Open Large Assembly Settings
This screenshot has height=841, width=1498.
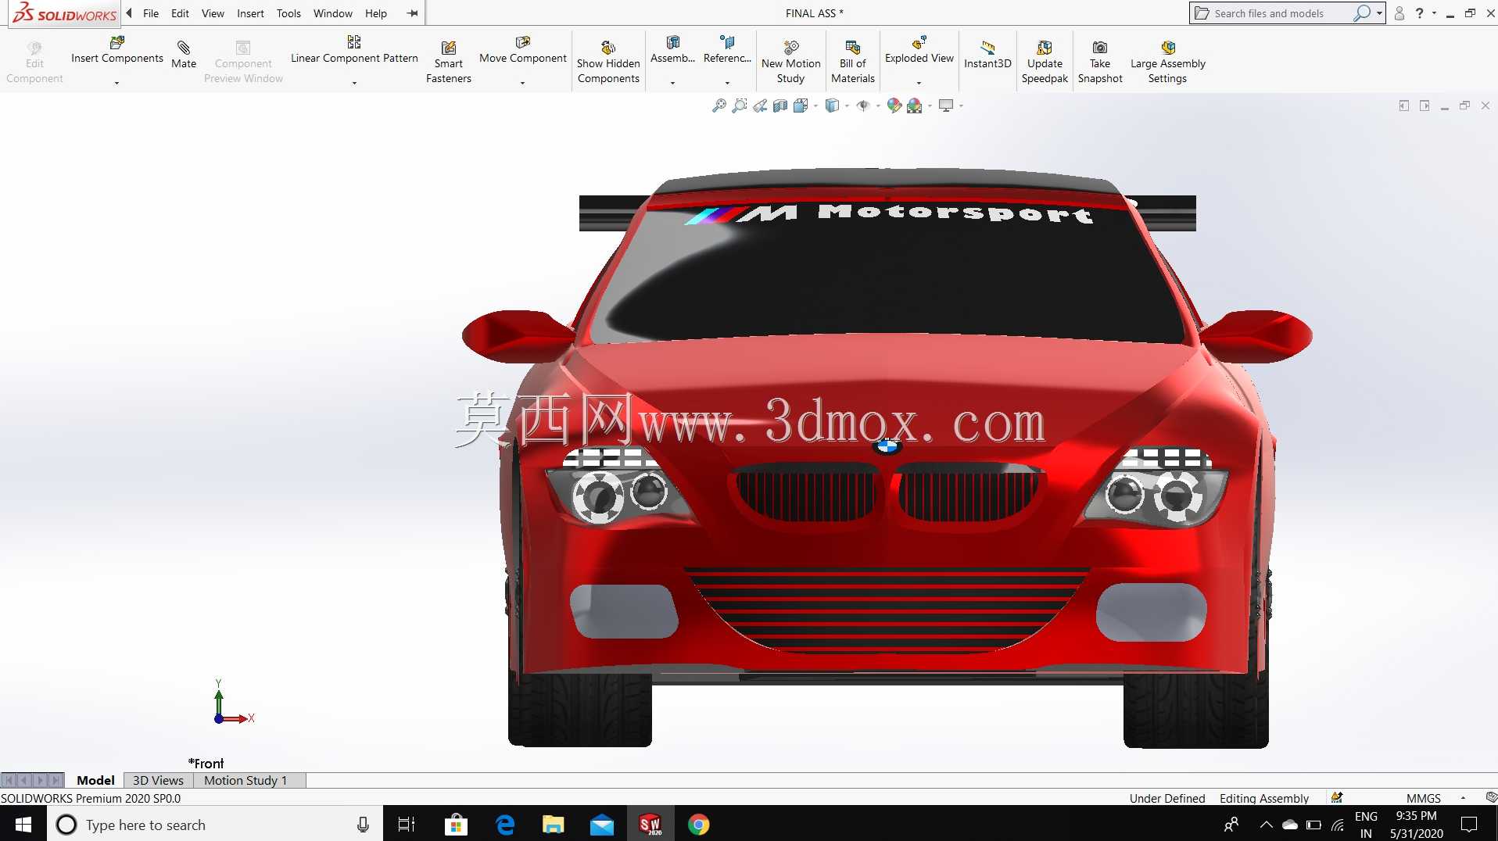(x=1167, y=62)
